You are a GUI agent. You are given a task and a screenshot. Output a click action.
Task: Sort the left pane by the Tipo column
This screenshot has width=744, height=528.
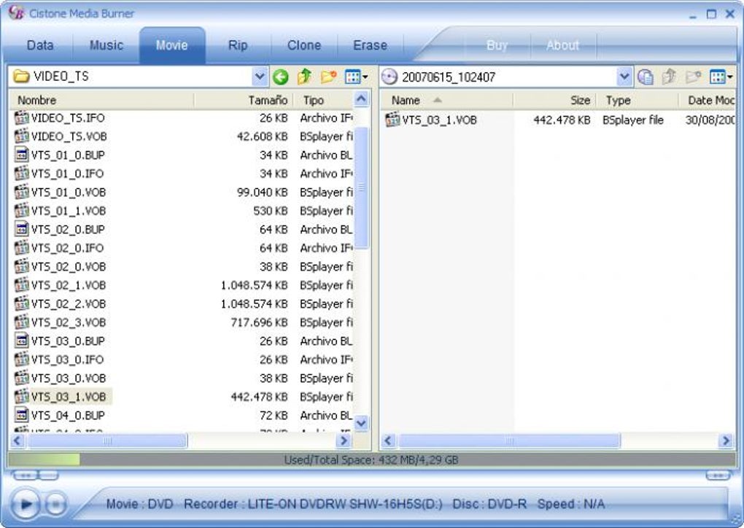point(325,100)
